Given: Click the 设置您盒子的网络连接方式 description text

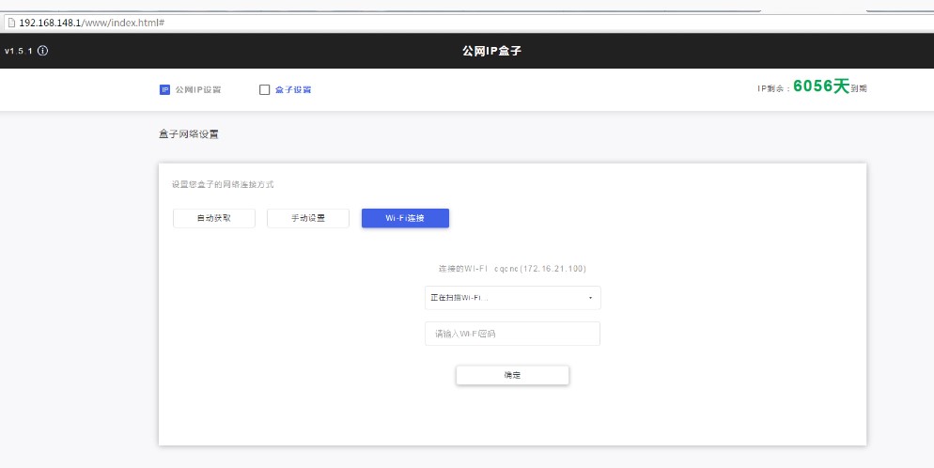Looking at the screenshot, I should [223, 184].
